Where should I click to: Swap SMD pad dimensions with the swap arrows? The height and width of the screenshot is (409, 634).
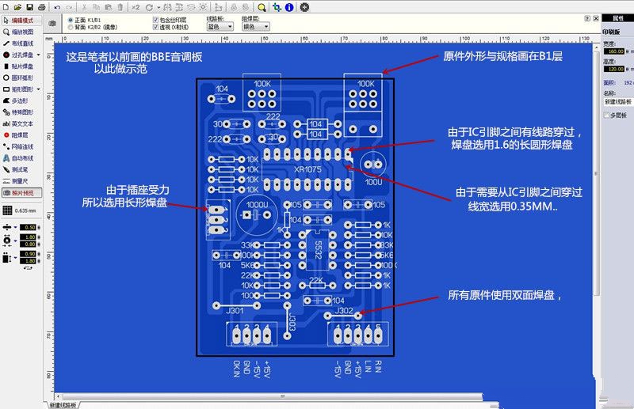29,267
